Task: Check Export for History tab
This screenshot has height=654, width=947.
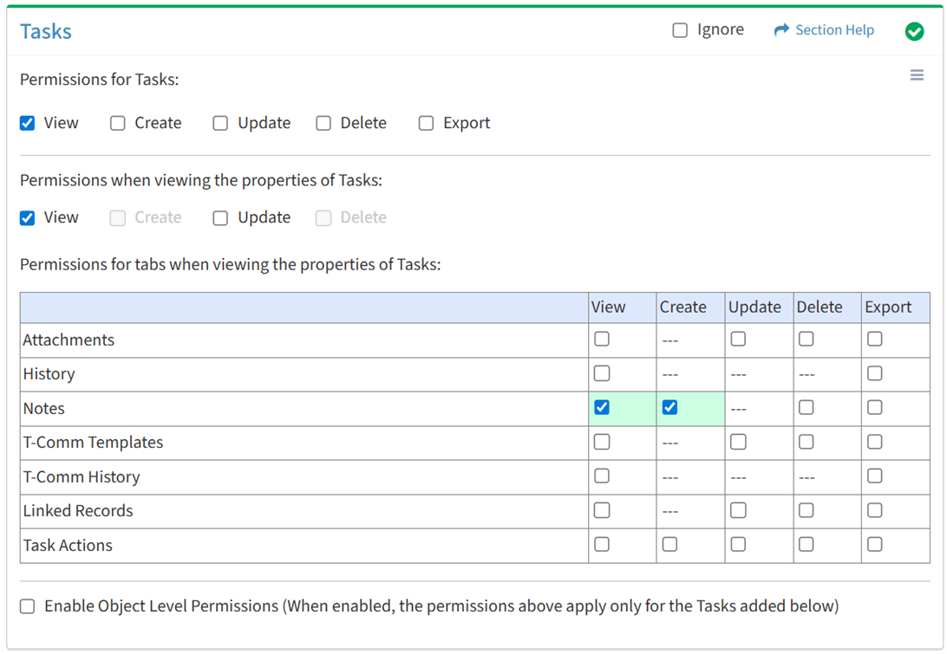Action: 875,373
